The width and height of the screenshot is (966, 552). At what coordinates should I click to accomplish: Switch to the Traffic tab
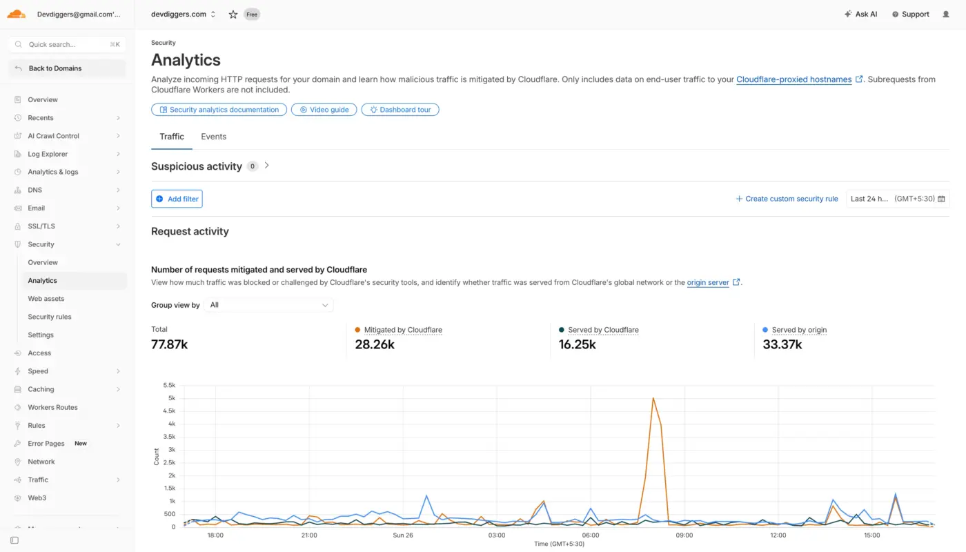click(172, 137)
